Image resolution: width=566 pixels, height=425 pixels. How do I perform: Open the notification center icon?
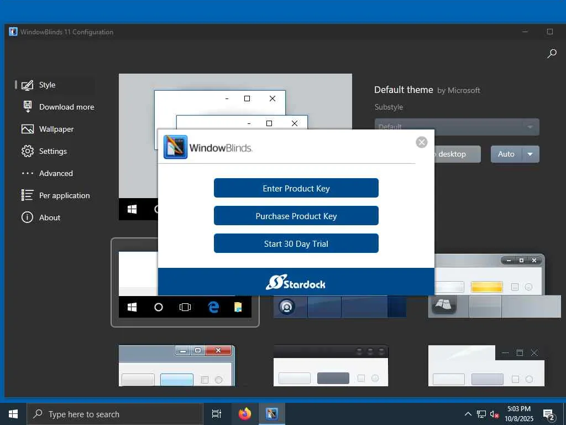(x=549, y=414)
